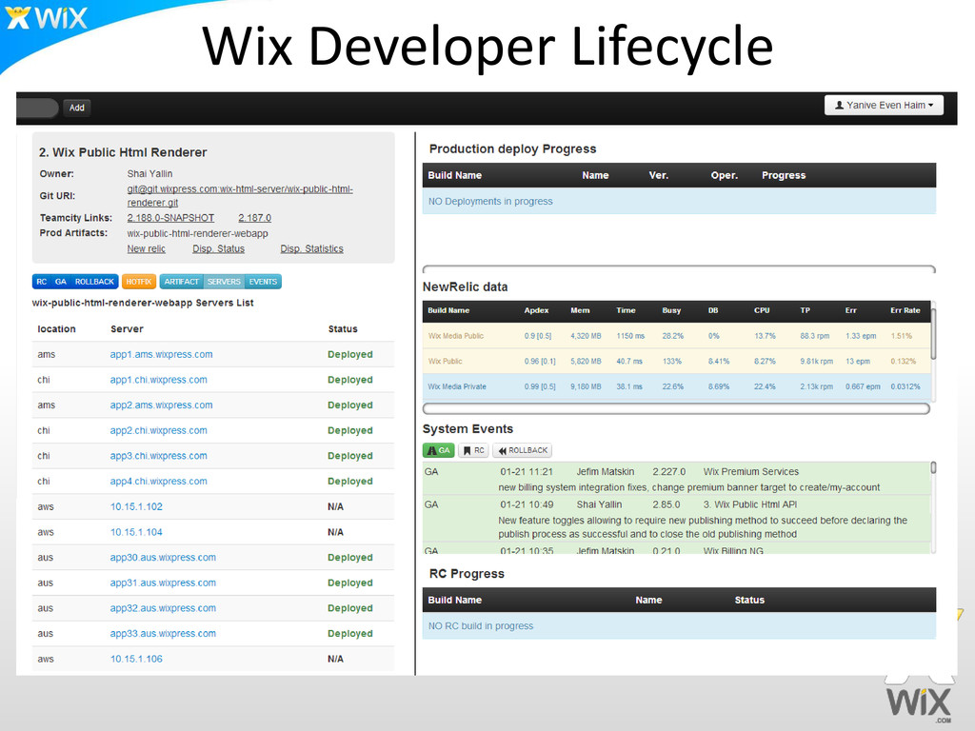Open app2.ams.wixpress.com server link

point(161,405)
